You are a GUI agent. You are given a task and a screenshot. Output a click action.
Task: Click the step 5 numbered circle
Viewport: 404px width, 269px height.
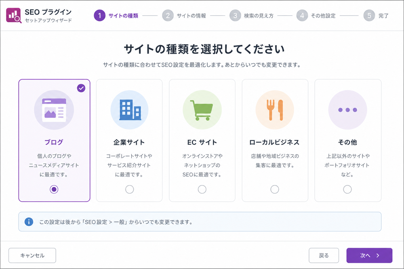pyautogui.click(x=369, y=15)
